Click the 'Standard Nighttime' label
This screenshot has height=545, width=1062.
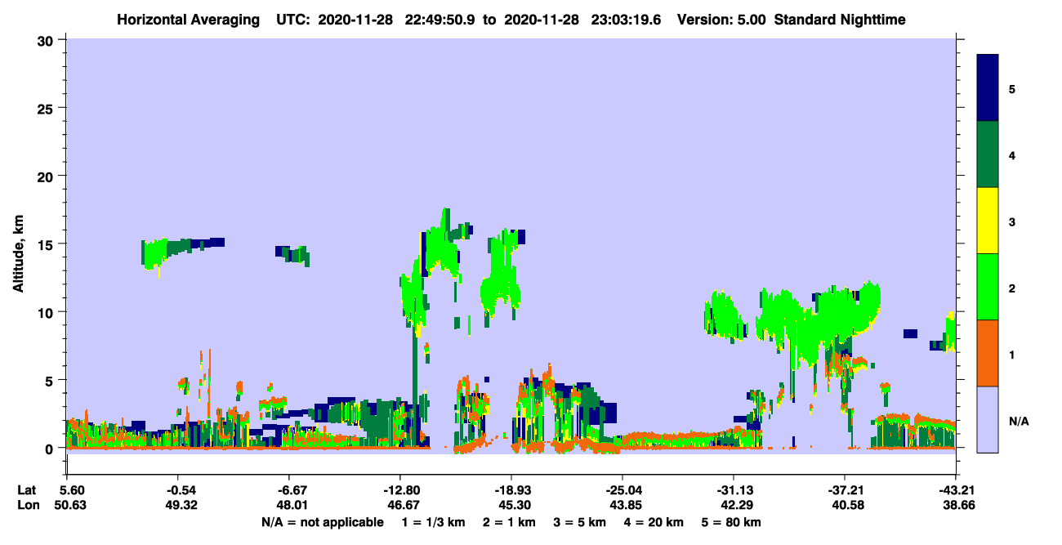pos(840,19)
